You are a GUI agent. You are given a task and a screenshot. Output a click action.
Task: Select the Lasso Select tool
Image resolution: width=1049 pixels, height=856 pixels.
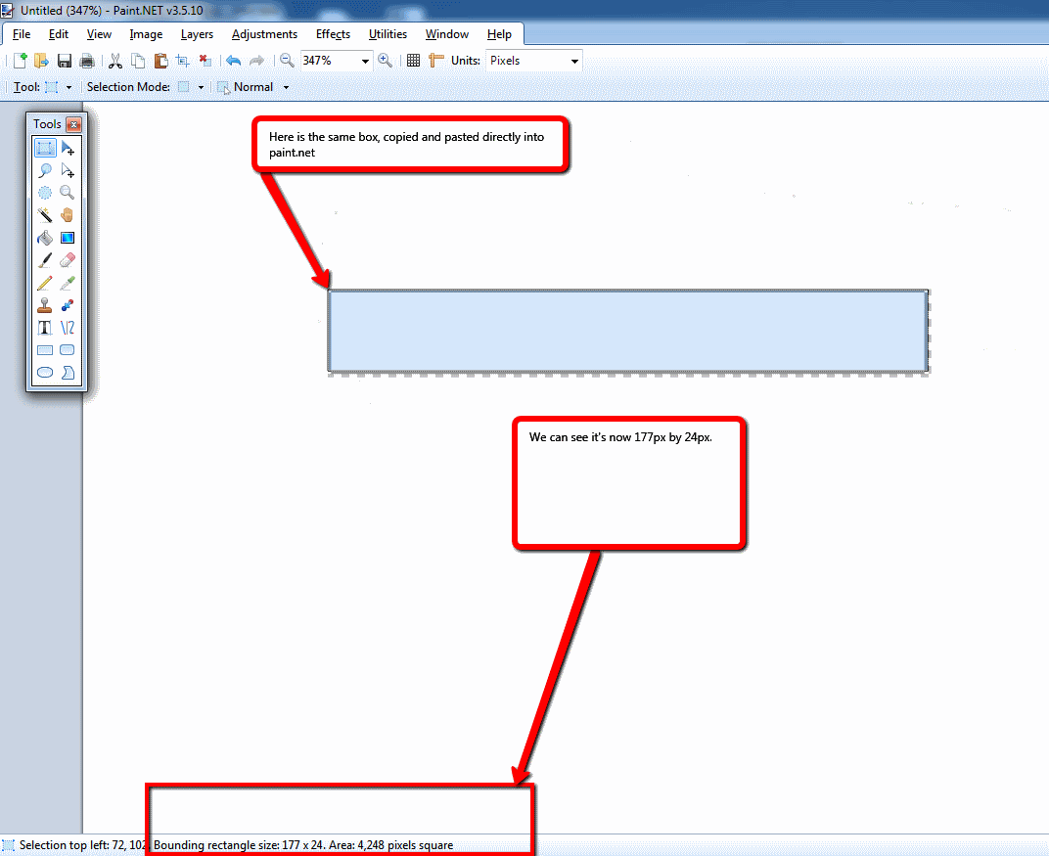tap(44, 170)
